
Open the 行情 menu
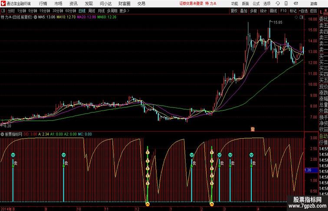pos(43,3)
